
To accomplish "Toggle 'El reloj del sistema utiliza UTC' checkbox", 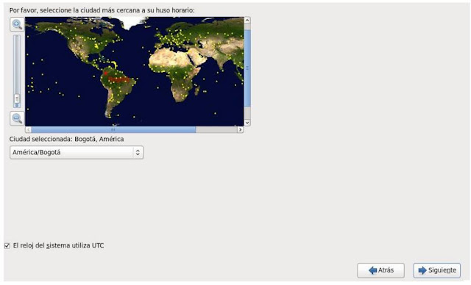I will [7, 246].
